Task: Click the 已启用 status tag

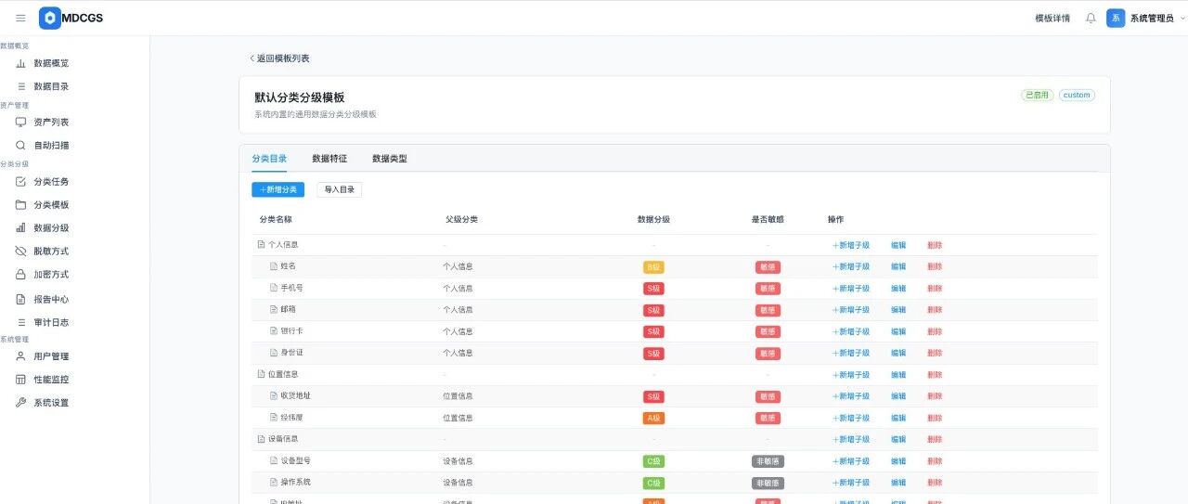Action: click(x=1037, y=95)
